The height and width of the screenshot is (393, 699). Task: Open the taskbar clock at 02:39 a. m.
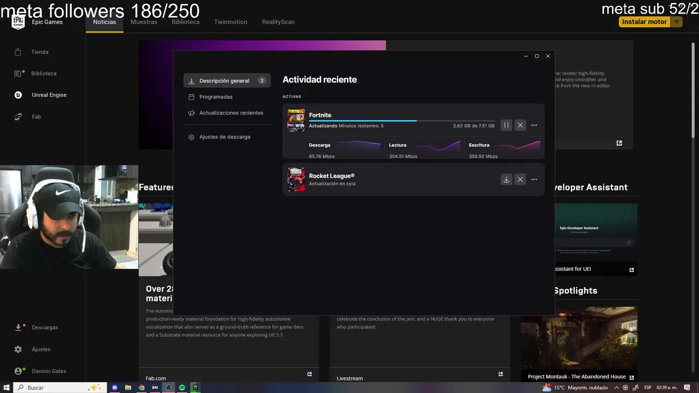click(666, 388)
